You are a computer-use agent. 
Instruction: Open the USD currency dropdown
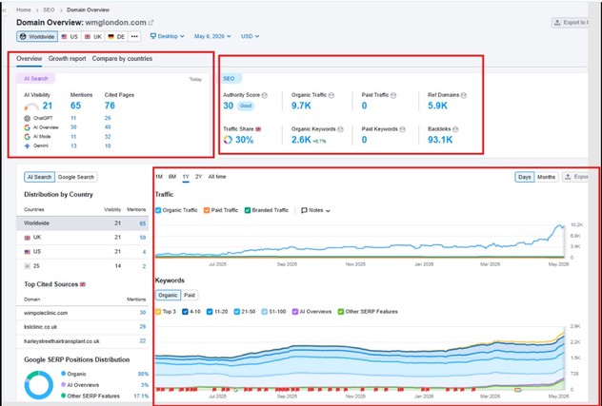[250, 36]
